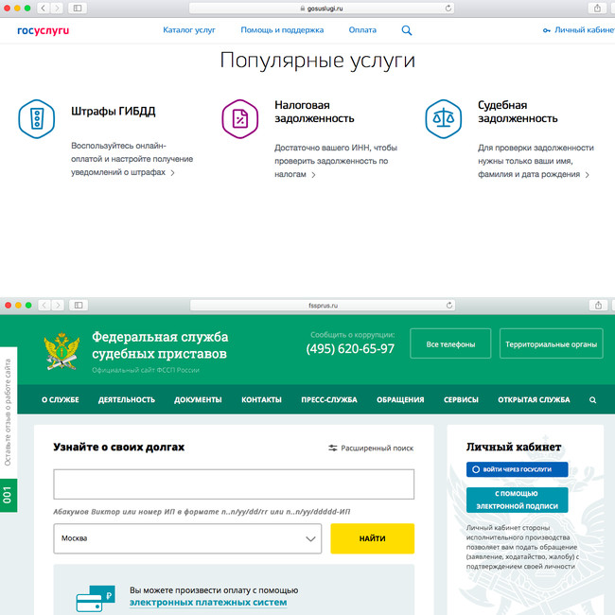615x615 pixels.
Task: Click the Gosuslugi logo
Action: coord(44,30)
